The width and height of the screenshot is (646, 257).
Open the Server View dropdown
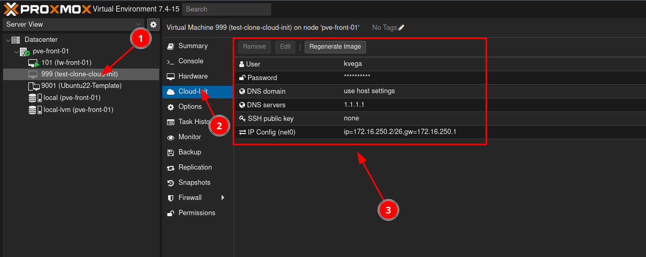pyautogui.click(x=73, y=25)
